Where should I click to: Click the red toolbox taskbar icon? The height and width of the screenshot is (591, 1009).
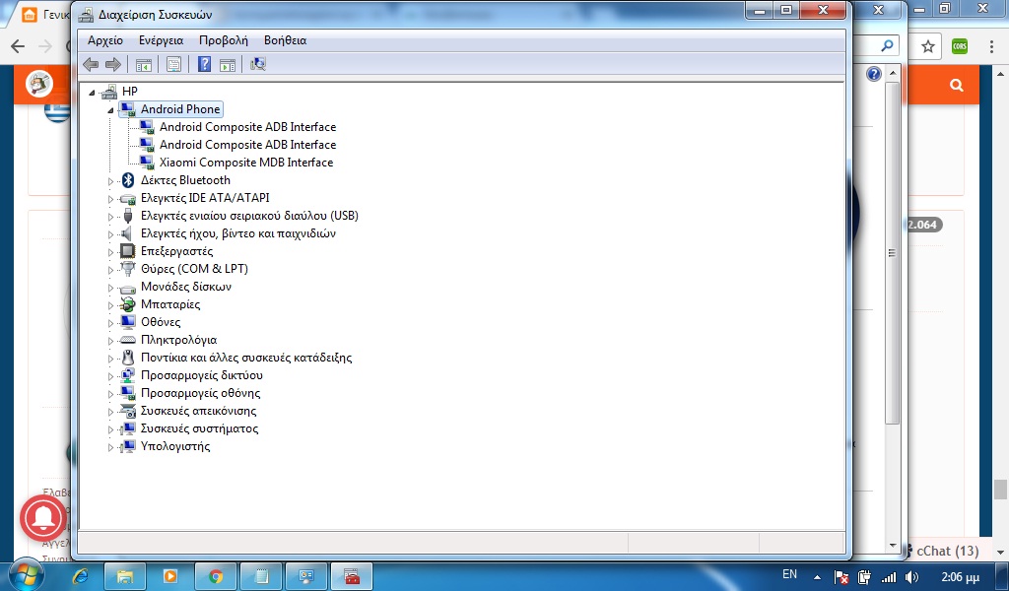click(352, 576)
